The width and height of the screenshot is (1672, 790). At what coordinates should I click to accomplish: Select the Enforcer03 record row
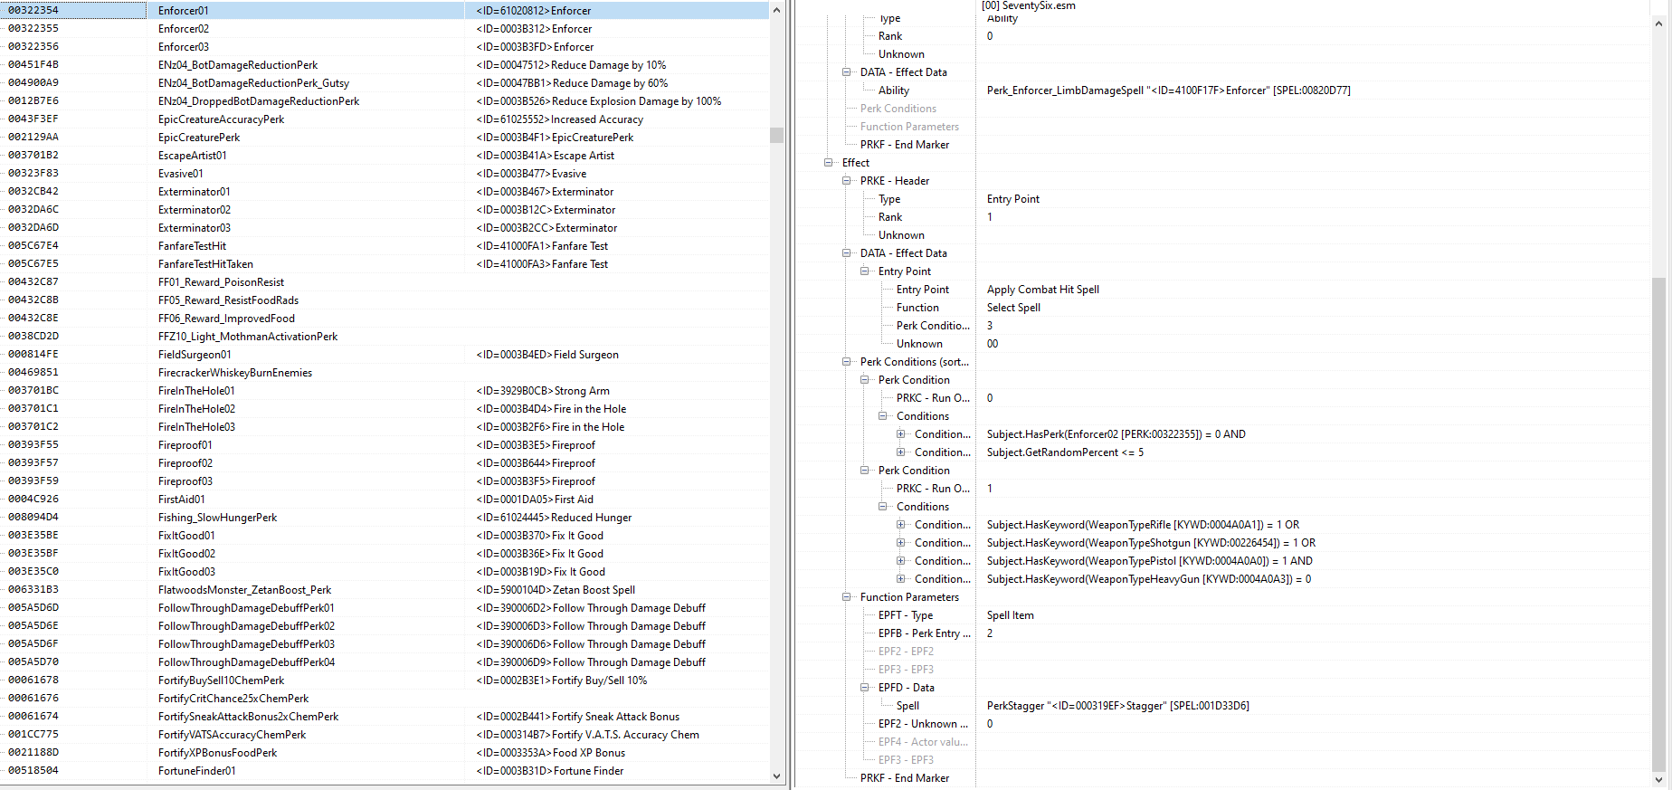tap(385, 47)
